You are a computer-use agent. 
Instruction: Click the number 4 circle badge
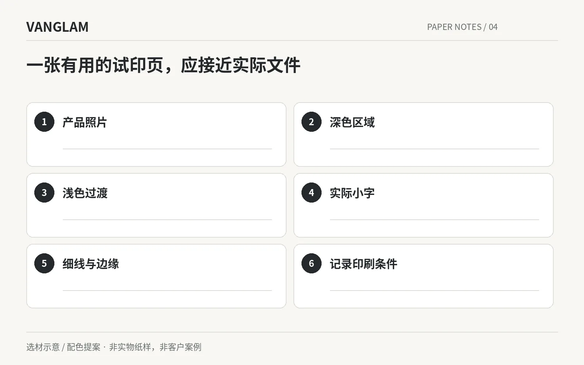click(311, 192)
